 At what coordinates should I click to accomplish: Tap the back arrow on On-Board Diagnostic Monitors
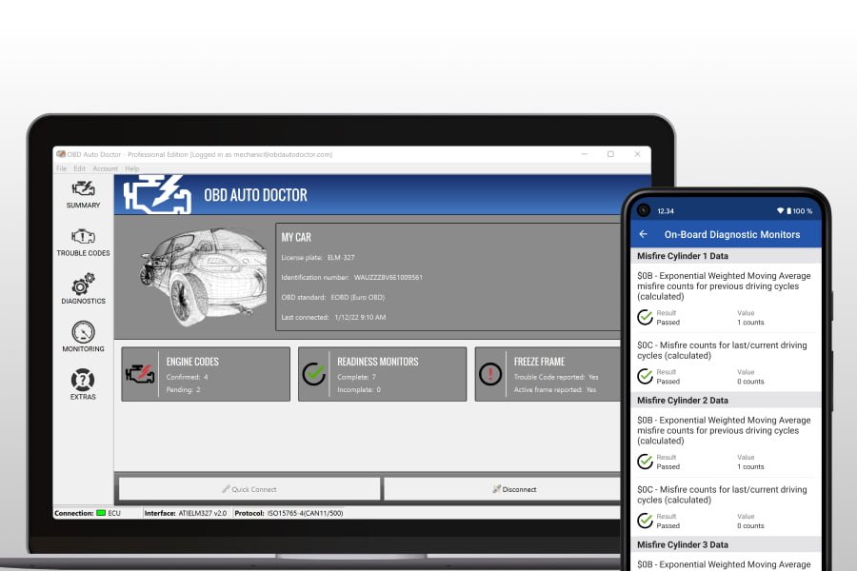[644, 233]
